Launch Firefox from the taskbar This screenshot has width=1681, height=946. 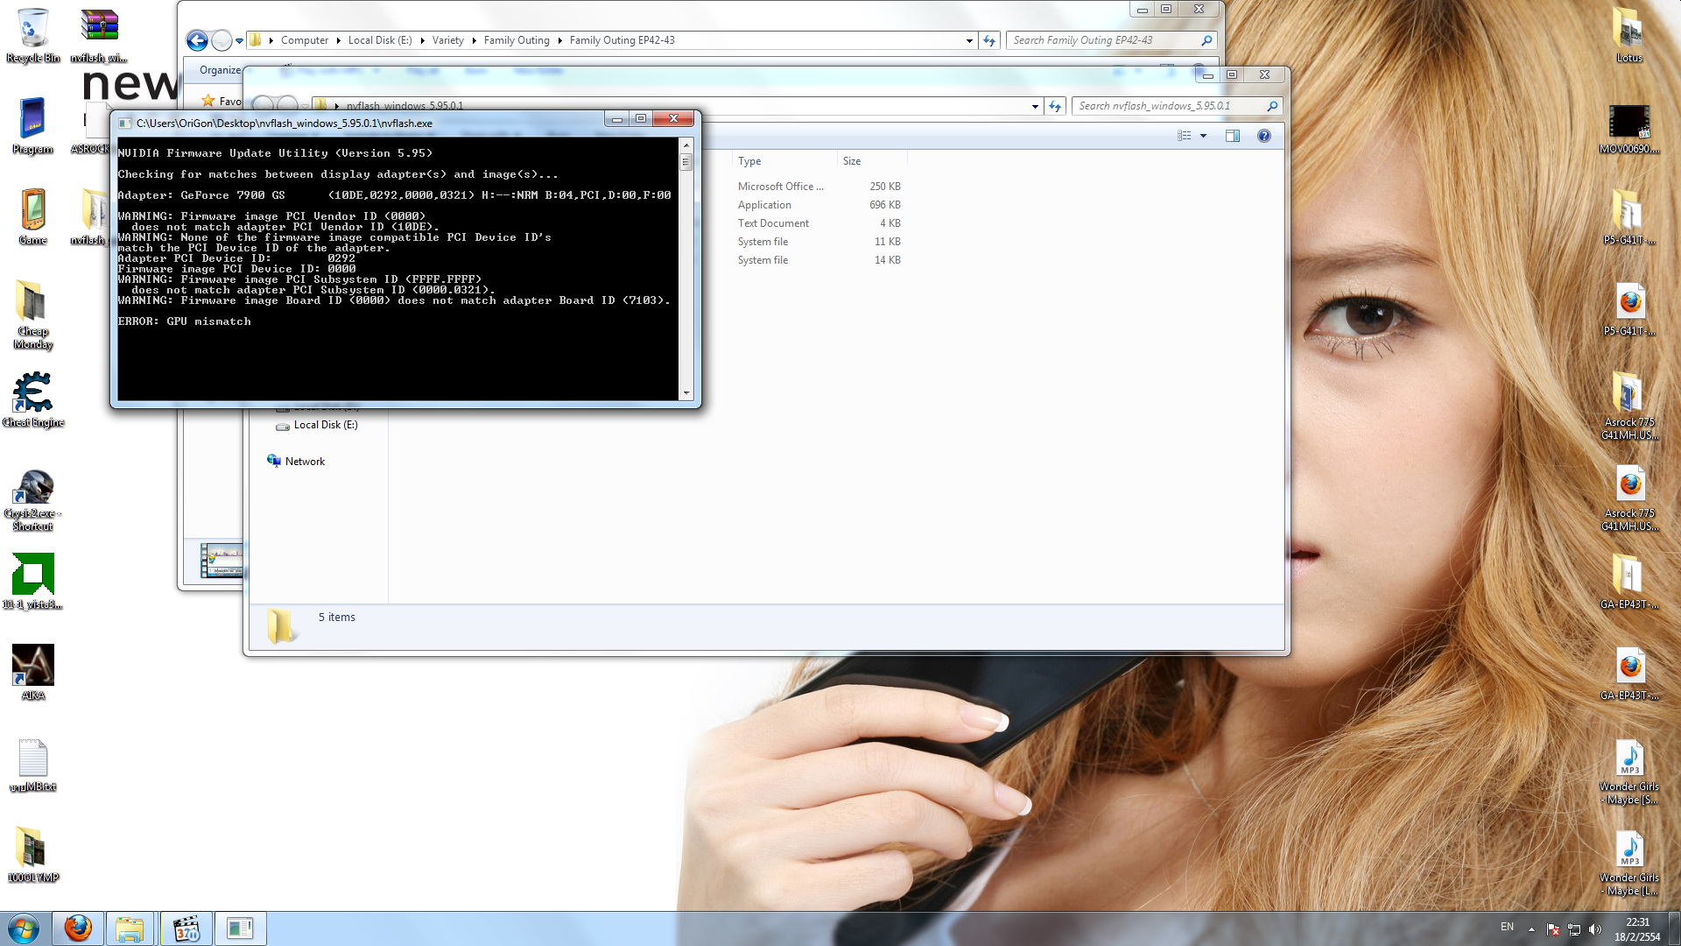[x=78, y=928]
